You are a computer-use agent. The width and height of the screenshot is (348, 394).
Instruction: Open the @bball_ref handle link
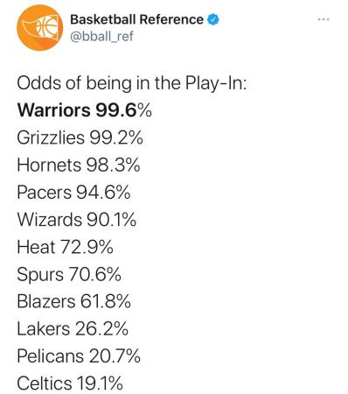101,37
